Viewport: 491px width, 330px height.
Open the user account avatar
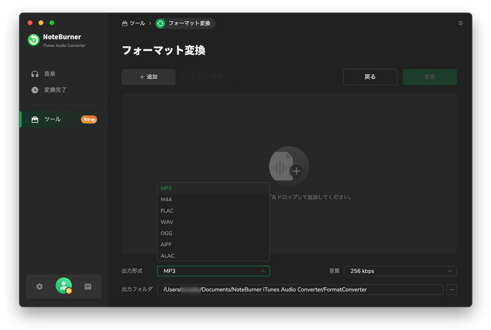pyautogui.click(x=64, y=286)
